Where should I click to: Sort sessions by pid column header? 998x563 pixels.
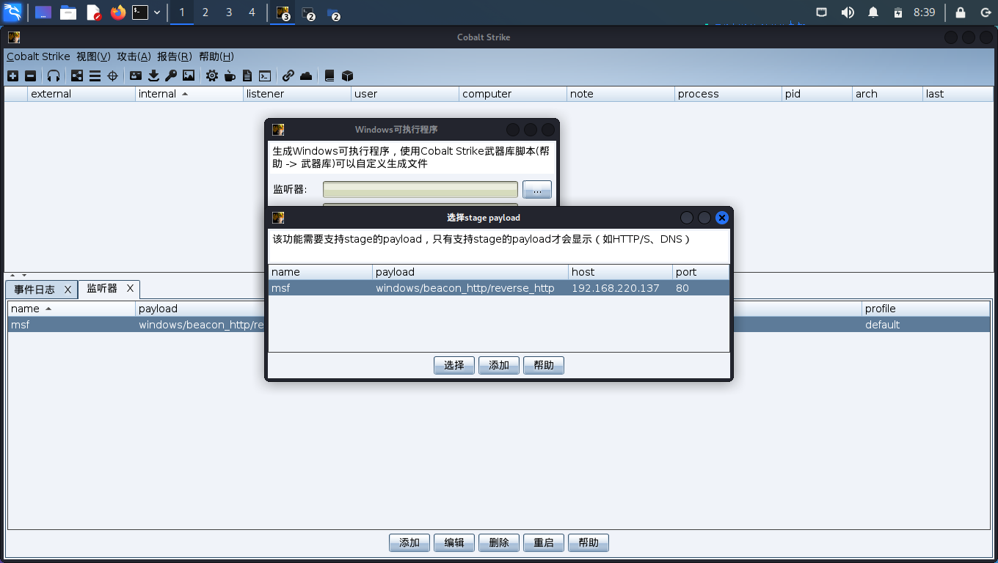click(817, 94)
